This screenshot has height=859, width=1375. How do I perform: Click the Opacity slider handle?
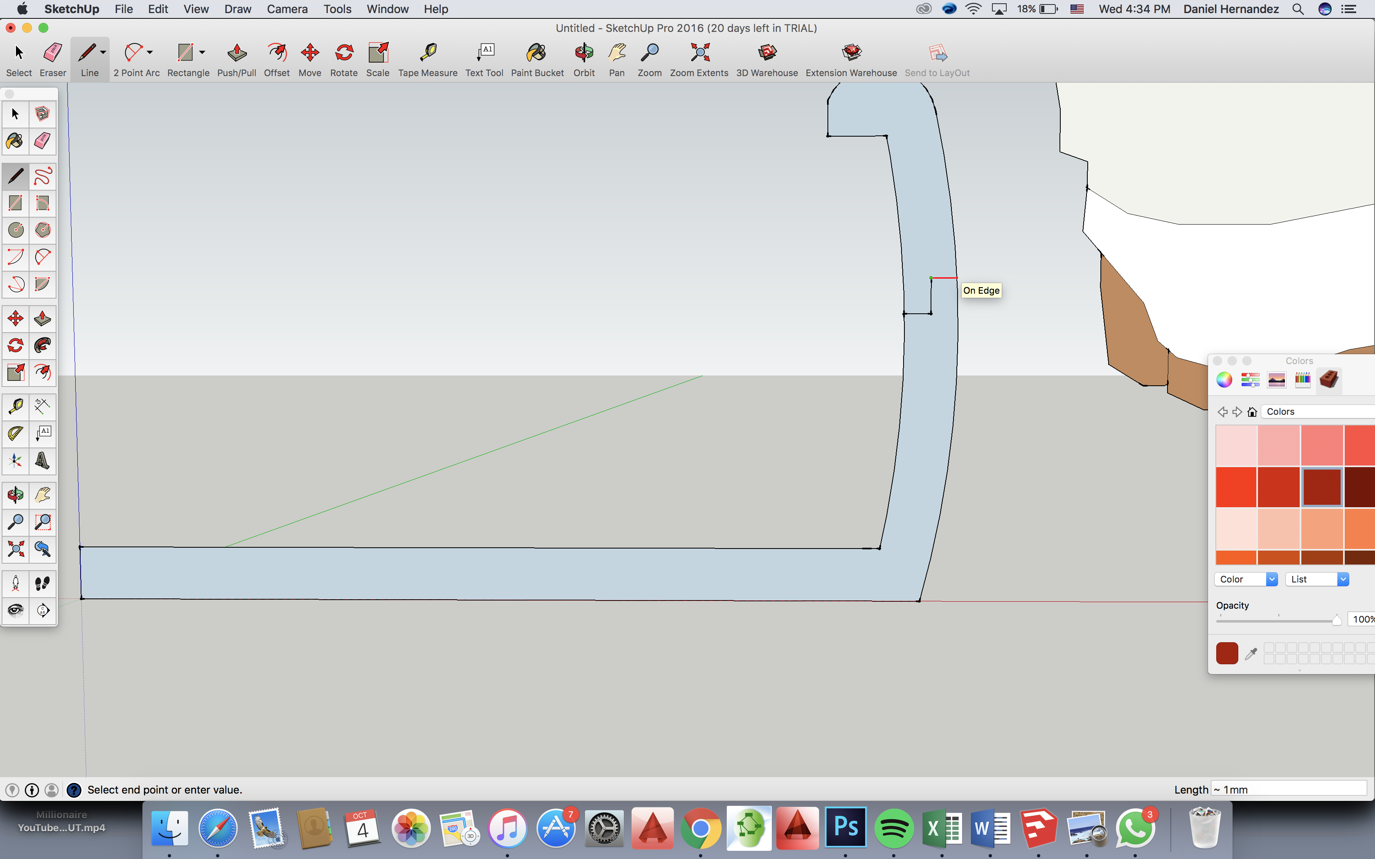[1337, 620]
